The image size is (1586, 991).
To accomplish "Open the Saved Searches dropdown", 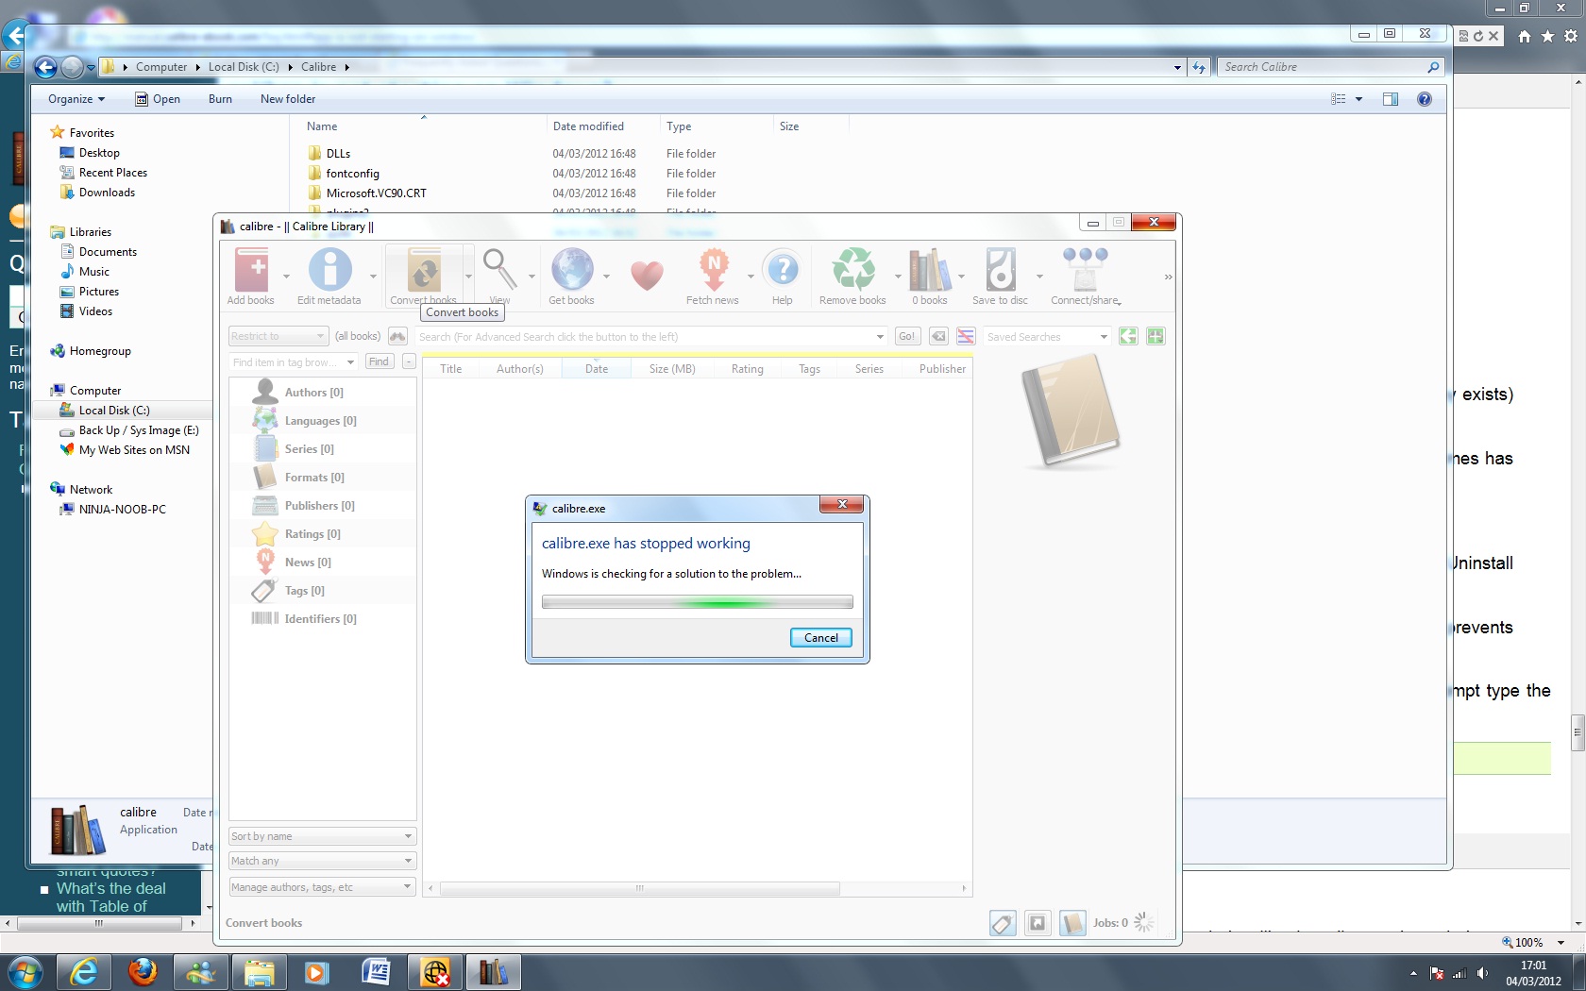I will 1046,337.
